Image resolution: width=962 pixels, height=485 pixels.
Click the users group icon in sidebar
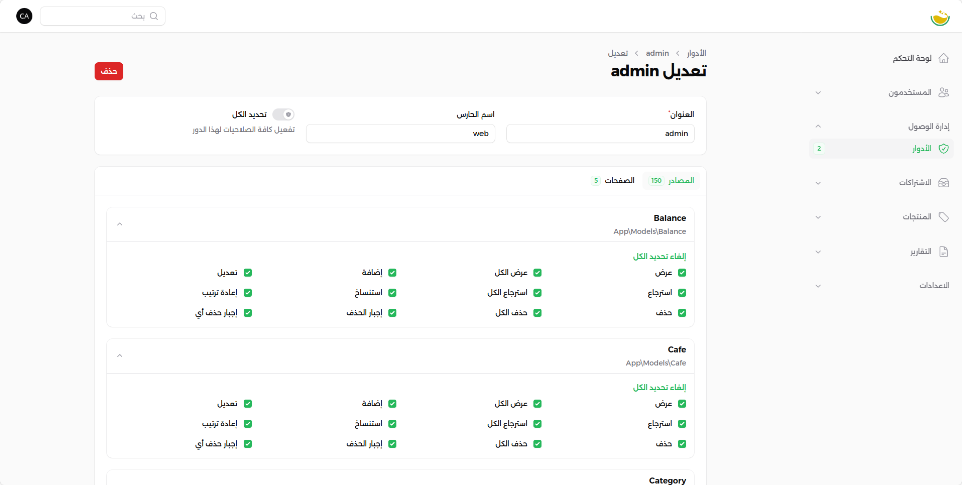[943, 92]
